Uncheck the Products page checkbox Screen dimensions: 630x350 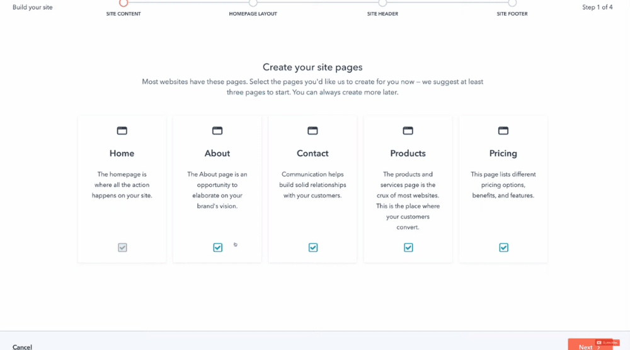408,247
